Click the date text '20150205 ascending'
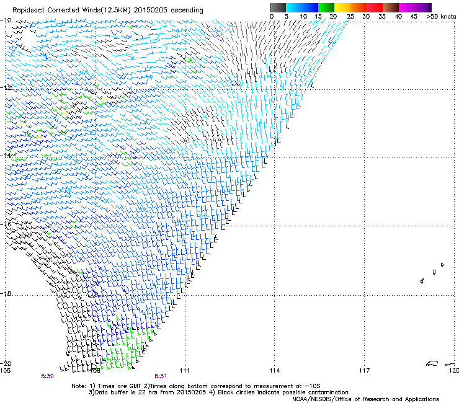The height and width of the screenshot is (403, 459). pos(168,11)
